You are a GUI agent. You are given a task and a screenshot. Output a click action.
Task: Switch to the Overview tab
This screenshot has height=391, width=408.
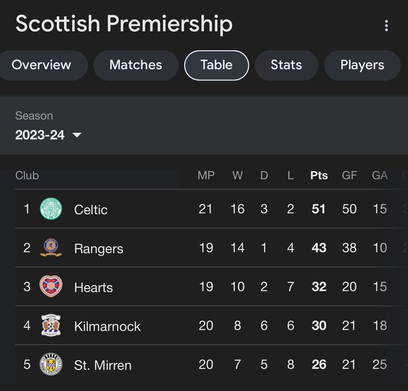tap(41, 65)
